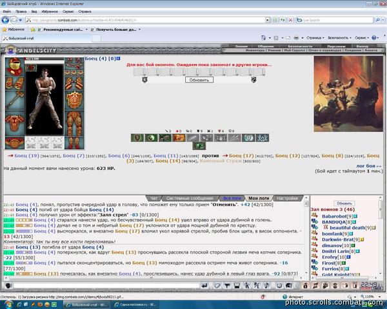Screen dimensions: 387x309
Task: Select the Мои логи tab
Action: [259, 198]
